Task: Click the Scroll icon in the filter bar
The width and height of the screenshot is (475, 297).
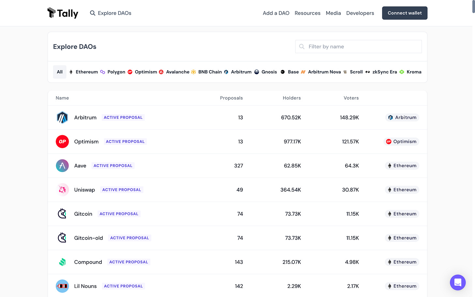Action: coord(345,72)
